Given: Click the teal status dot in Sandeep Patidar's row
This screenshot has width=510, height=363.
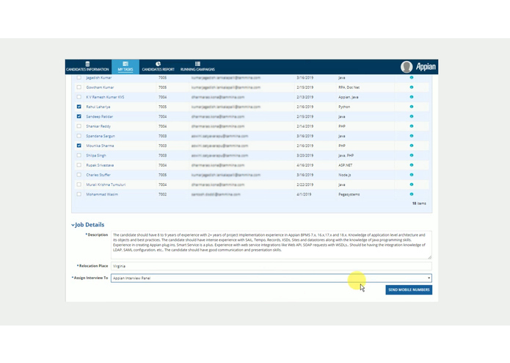Looking at the screenshot, I should (x=412, y=117).
